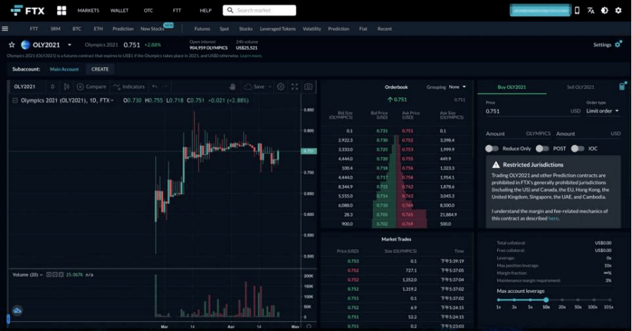Expand the orderbook Grouping dropdown
632x331 pixels.
pos(457,87)
